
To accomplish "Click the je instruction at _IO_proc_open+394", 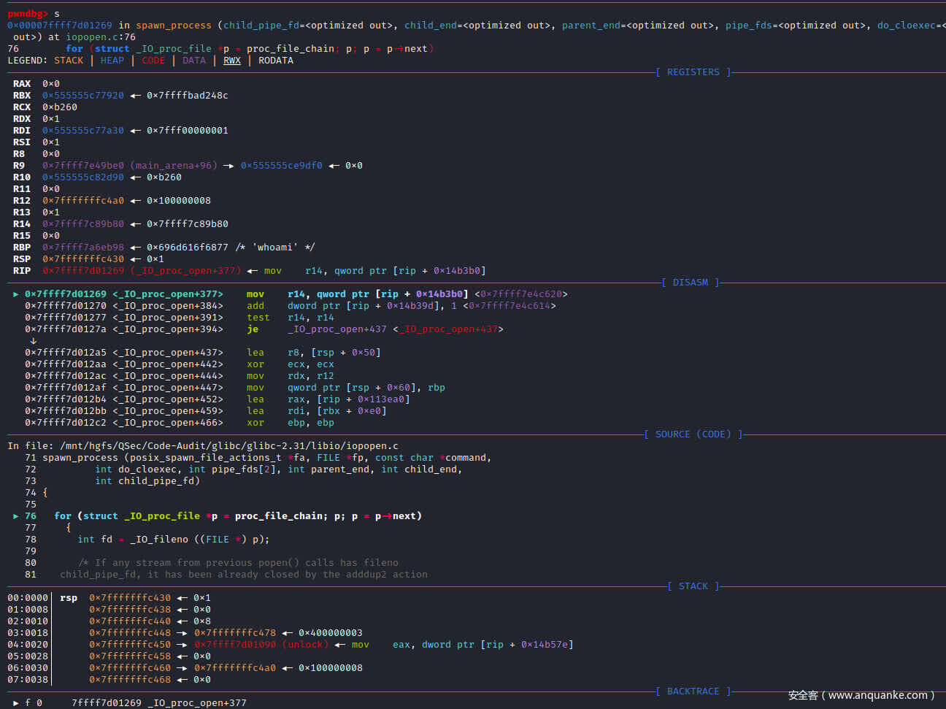I will (253, 329).
